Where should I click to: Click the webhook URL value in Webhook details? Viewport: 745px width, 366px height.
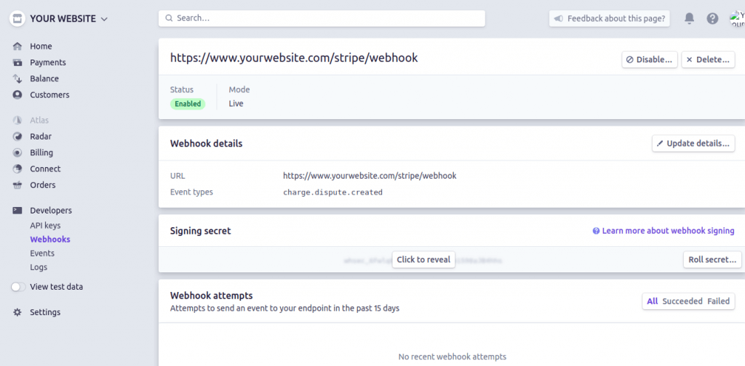370,176
